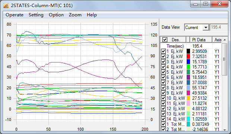This screenshot has width=231, height=134.
Task: Uncheck the 5 Ej, kW series
Action: 163,72
